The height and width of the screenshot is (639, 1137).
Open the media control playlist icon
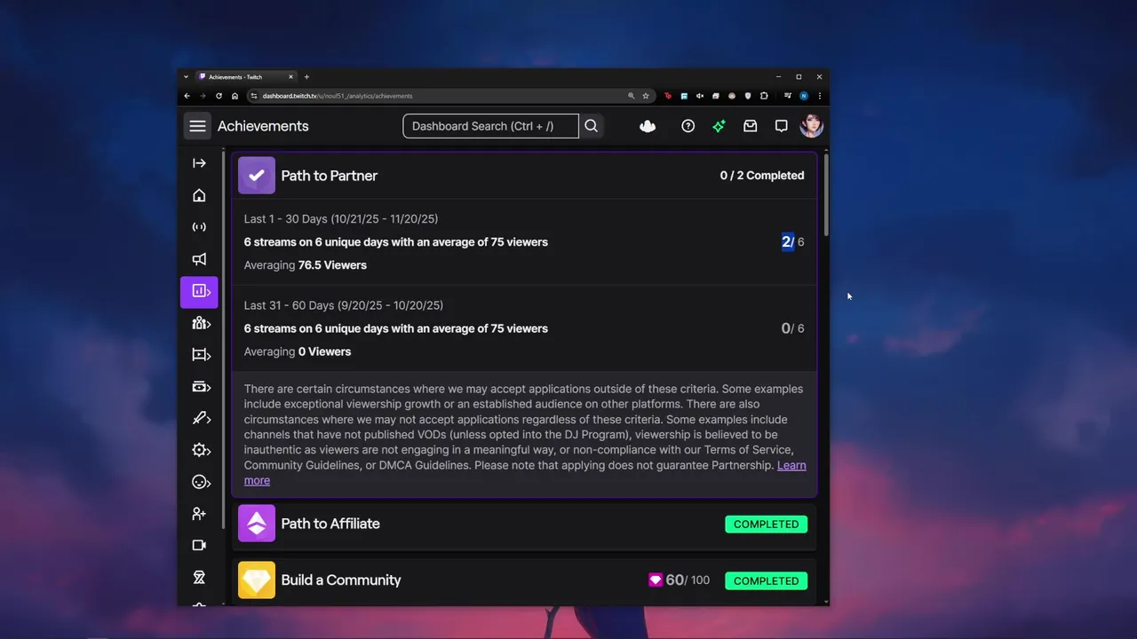(787, 96)
